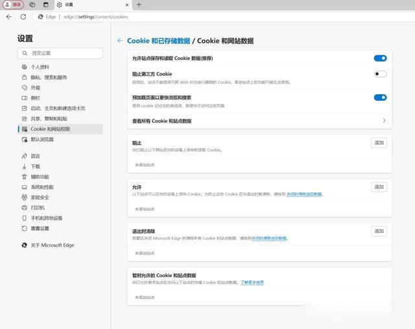Click the 语言 language icon
The width and height of the screenshot is (415, 329).
tap(25, 156)
